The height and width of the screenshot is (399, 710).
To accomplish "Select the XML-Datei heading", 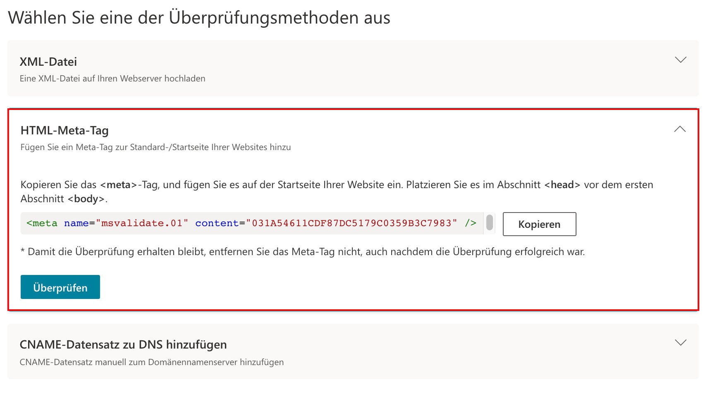I will pyautogui.click(x=48, y=62).
